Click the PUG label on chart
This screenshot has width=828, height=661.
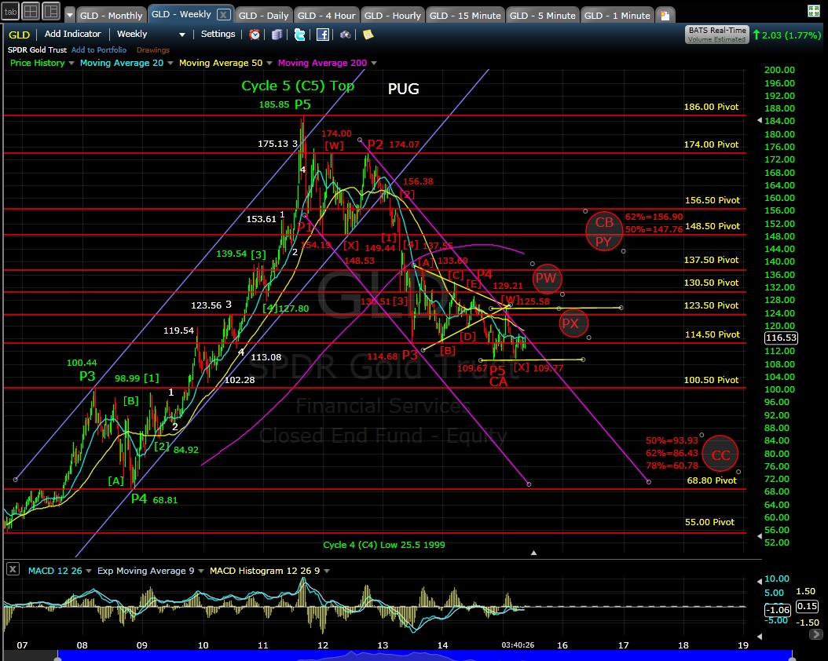[404, 89]
